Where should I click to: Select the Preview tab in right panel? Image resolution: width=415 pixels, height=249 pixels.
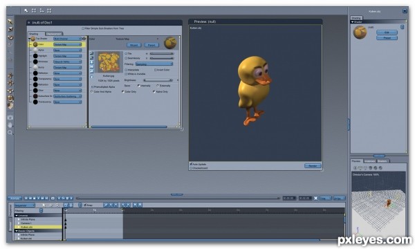tap(356, 161)
